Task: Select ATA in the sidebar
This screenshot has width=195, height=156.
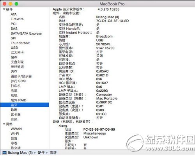Action: 14,14
